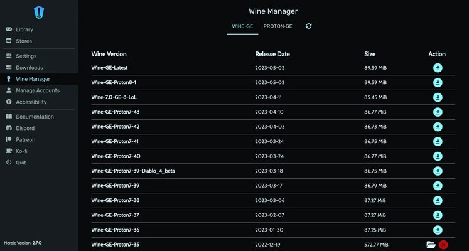Viewport: 469px width, 251px height.
Task: Visit the Patreon link in sidebar
Action: point(25,139)
